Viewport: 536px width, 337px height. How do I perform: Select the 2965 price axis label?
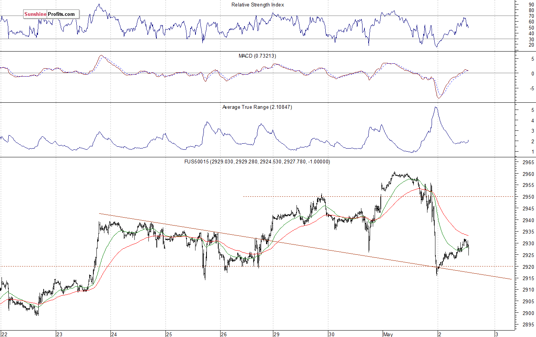click(528, 162)
